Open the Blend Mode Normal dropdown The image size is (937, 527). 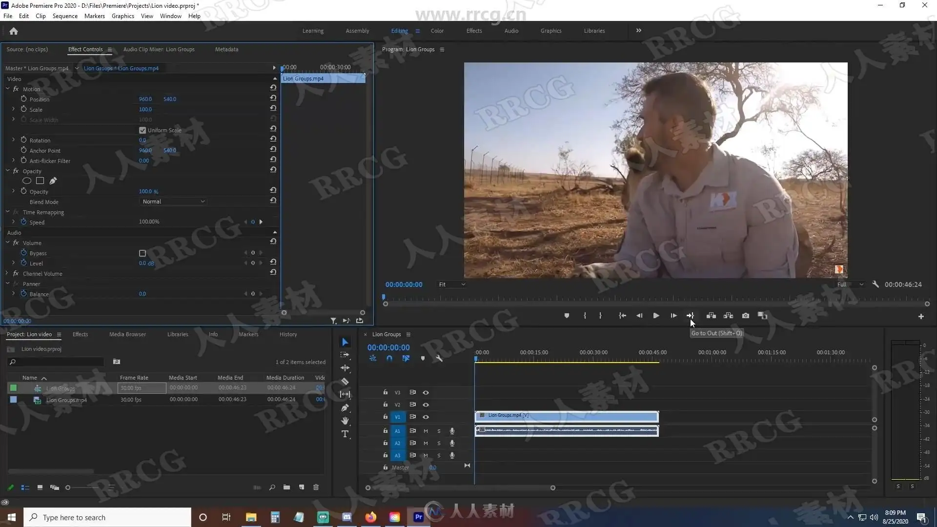click(173, 202)
